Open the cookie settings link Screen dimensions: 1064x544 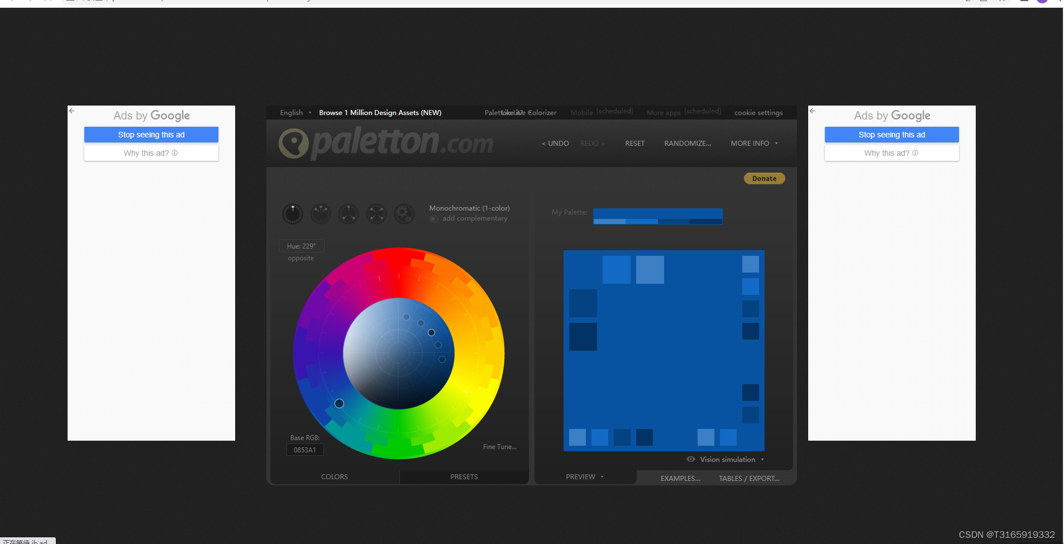point(758,113)
